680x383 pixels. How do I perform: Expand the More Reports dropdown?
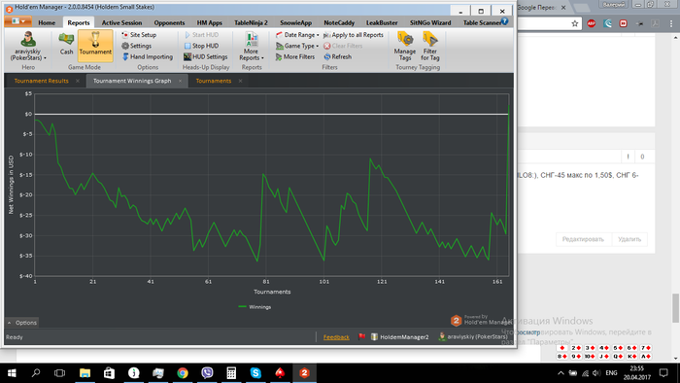(251, 46)
